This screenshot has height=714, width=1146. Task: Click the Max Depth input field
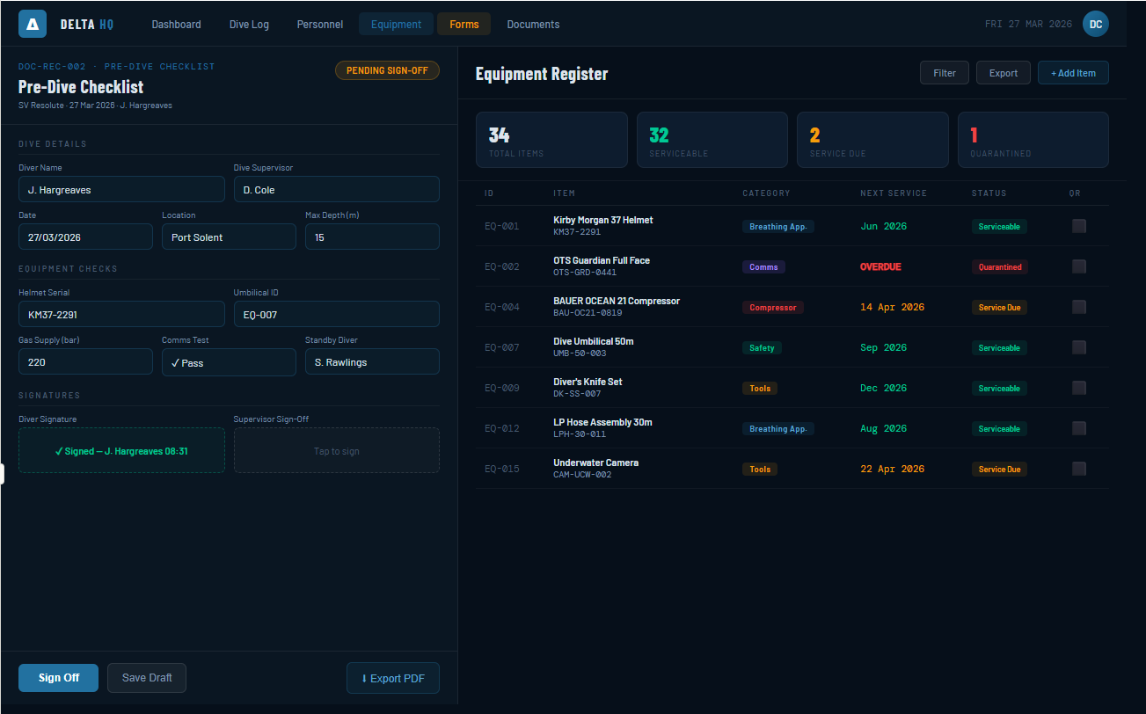(372, 237)
